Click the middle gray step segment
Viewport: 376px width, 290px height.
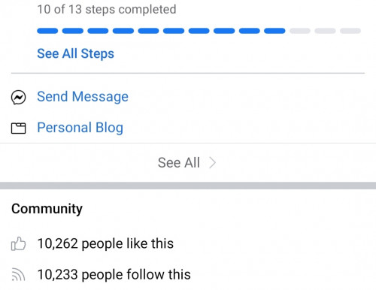coord(325,31)
